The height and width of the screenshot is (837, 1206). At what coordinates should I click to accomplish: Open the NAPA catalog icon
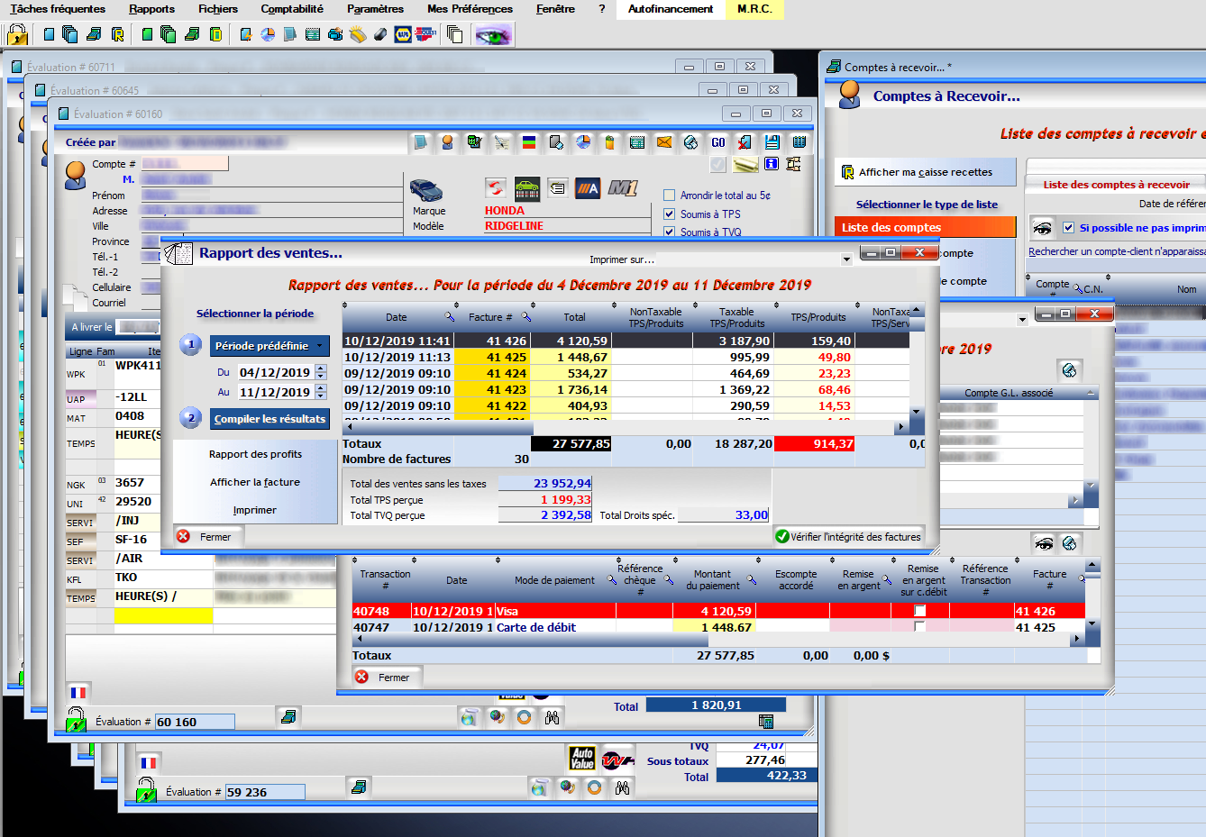tap(403, 34)
